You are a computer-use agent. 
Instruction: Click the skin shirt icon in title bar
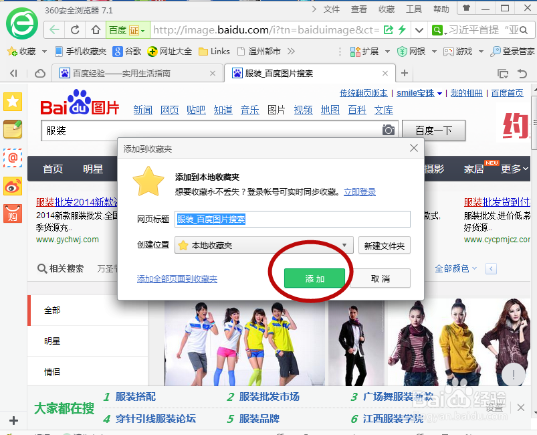click(x=466, y=8)
